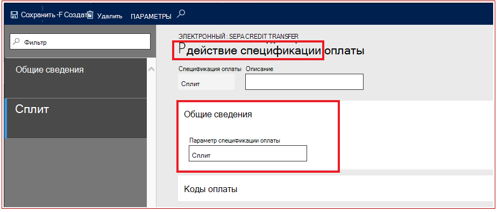Collapse the left list with the up chevron
This screenshot has width=498, height=212.
(x=152, y=69)
